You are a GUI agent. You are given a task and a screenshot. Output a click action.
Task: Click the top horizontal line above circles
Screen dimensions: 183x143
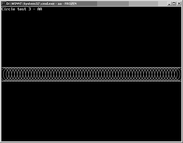click(x=91, y=67)
